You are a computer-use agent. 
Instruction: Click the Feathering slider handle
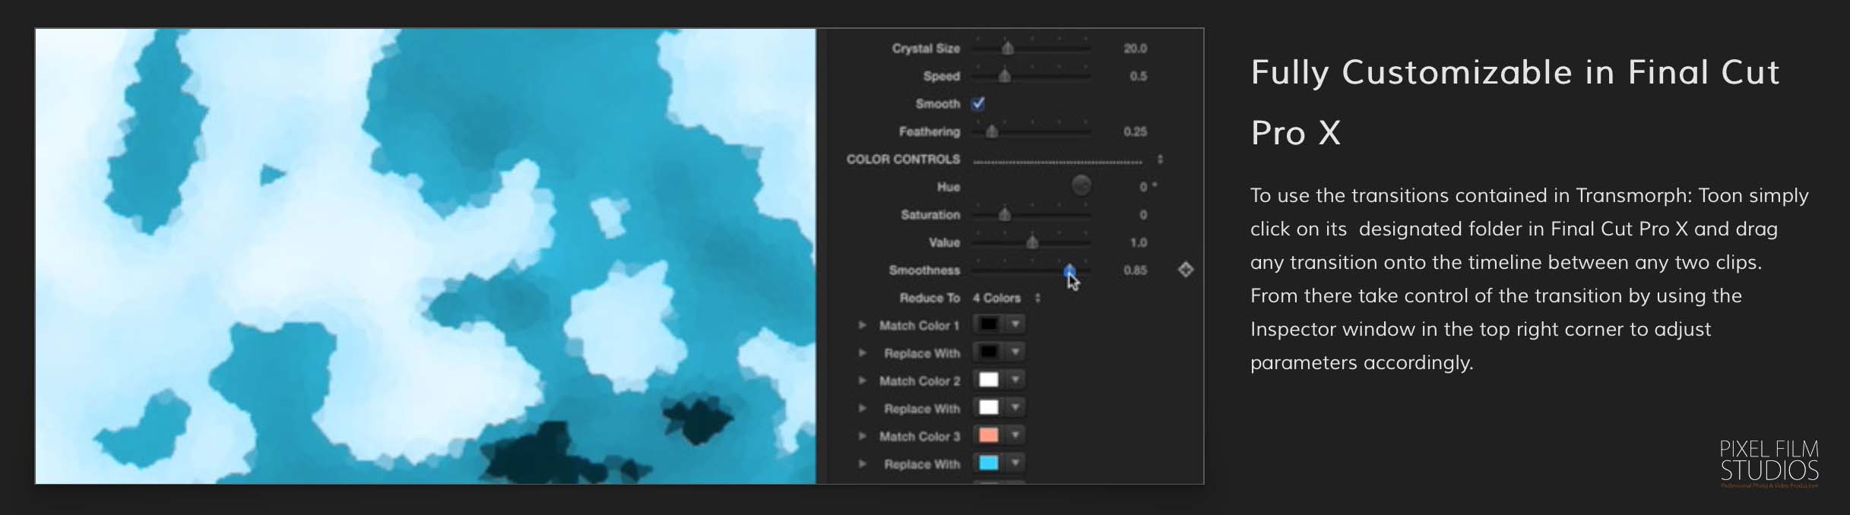pos(992,131)
